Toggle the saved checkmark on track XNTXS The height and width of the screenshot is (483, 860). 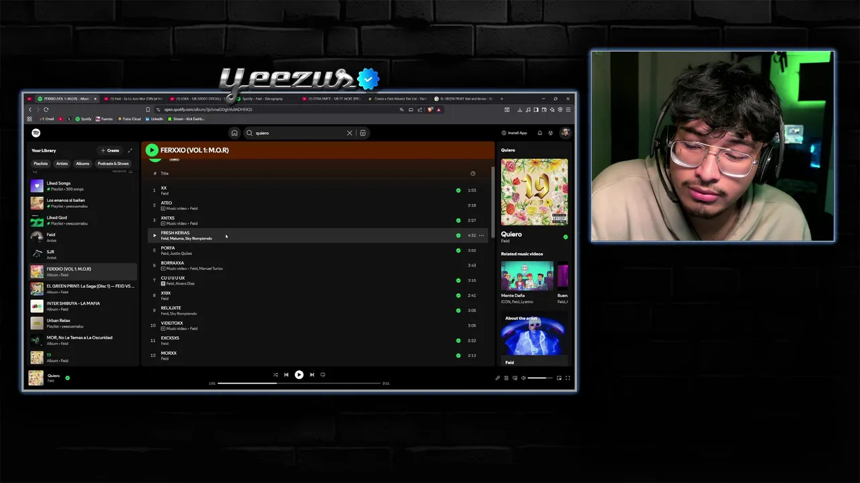pos(458,220)
